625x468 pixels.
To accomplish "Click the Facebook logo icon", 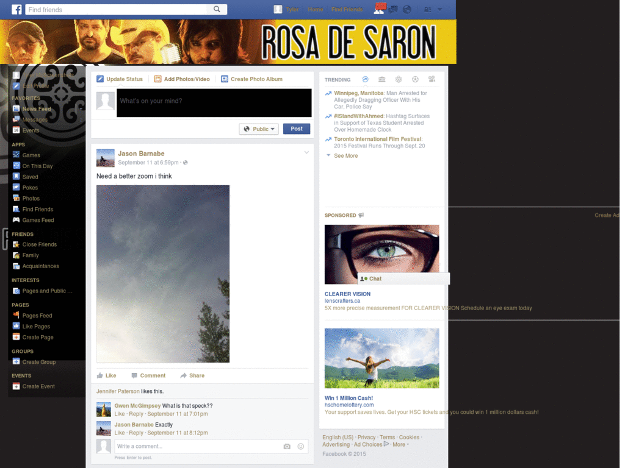I will pos(16,9).
